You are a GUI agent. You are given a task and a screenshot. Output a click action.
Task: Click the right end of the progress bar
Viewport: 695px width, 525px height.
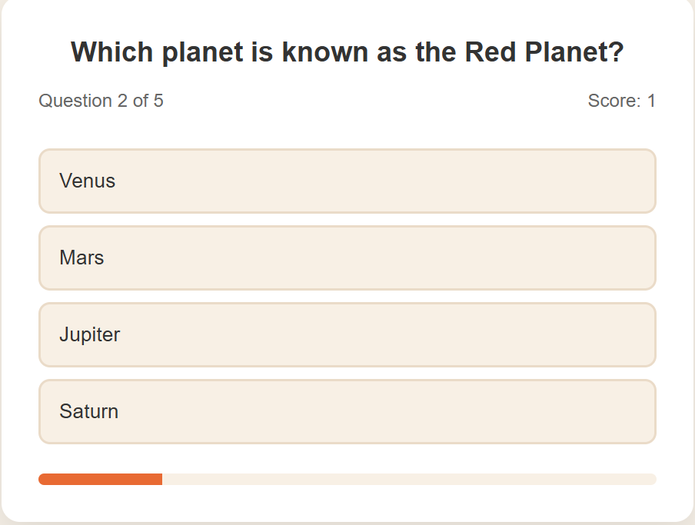click(650, 480)
